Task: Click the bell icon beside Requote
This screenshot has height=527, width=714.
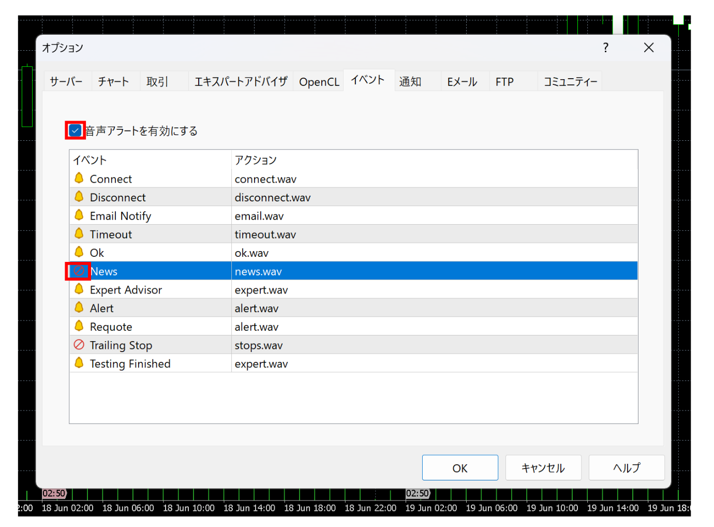Action: [x=79, y=326]
